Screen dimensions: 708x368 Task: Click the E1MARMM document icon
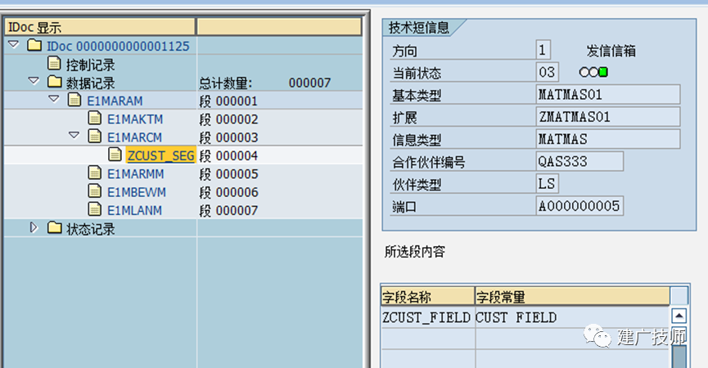pos(95,173)
